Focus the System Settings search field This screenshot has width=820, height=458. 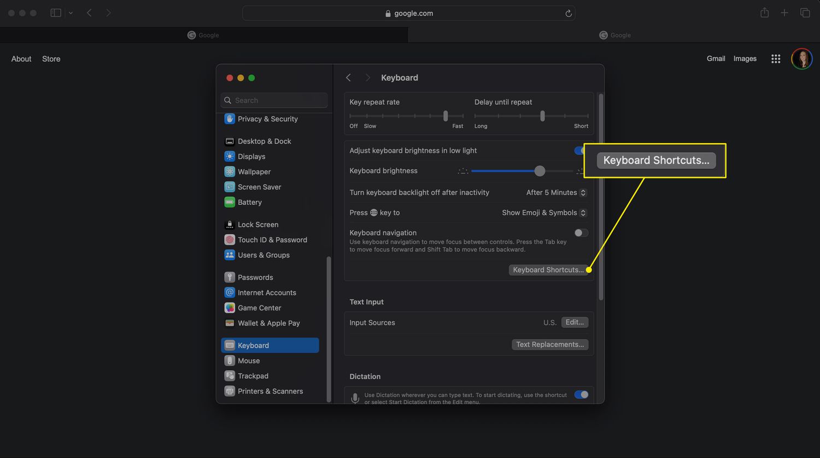274,101
